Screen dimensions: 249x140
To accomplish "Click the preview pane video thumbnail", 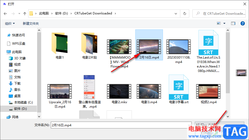I will [241, 73].
